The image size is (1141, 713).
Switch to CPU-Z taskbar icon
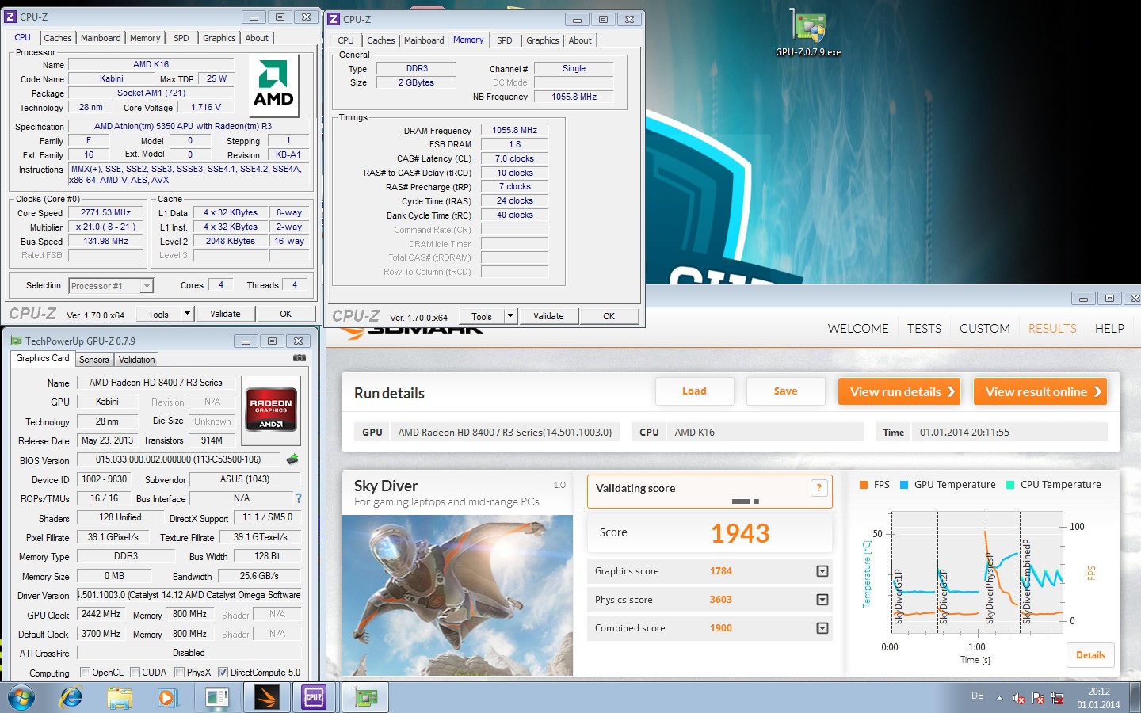(314, 698)
